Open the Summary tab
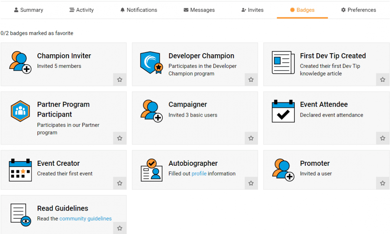 pyautogui.click(x=28, y=10)
